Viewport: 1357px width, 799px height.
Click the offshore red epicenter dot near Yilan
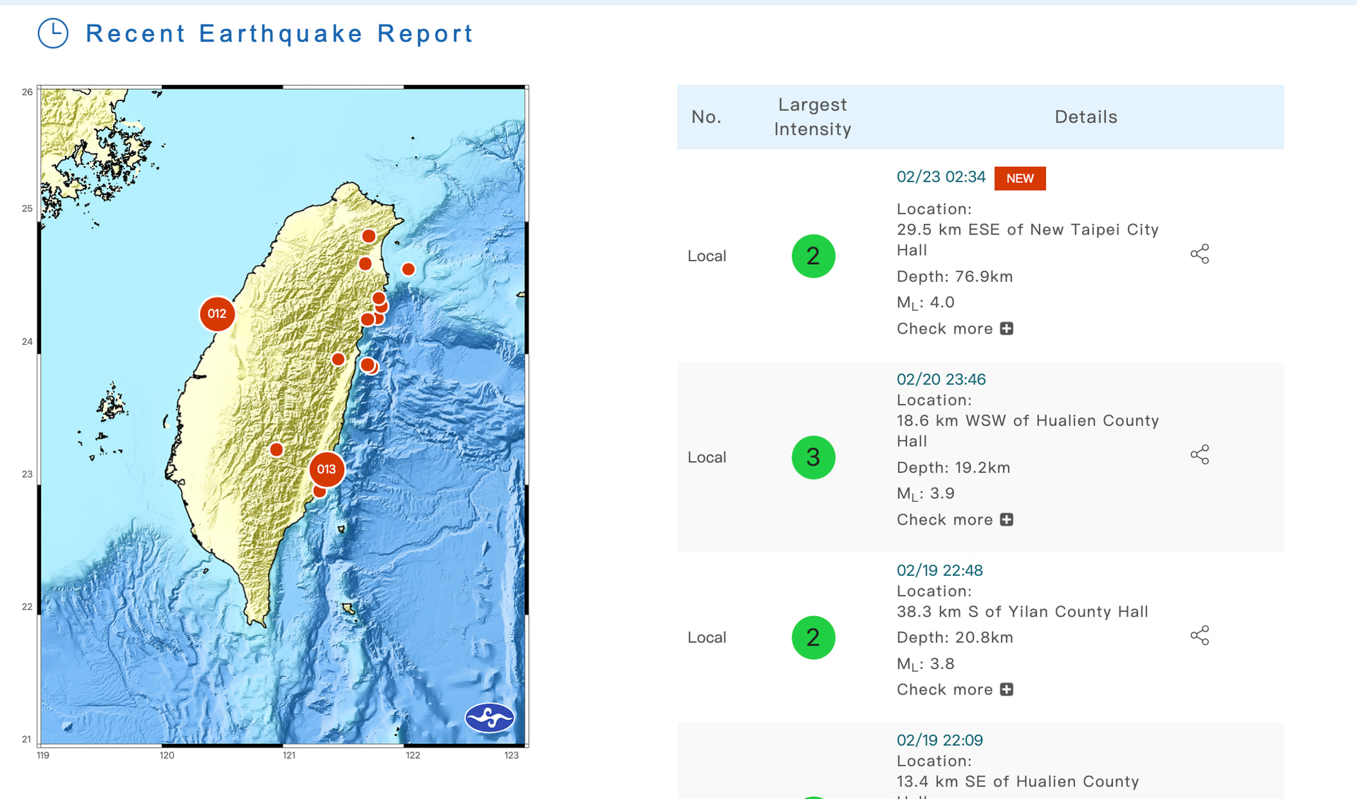409,269
